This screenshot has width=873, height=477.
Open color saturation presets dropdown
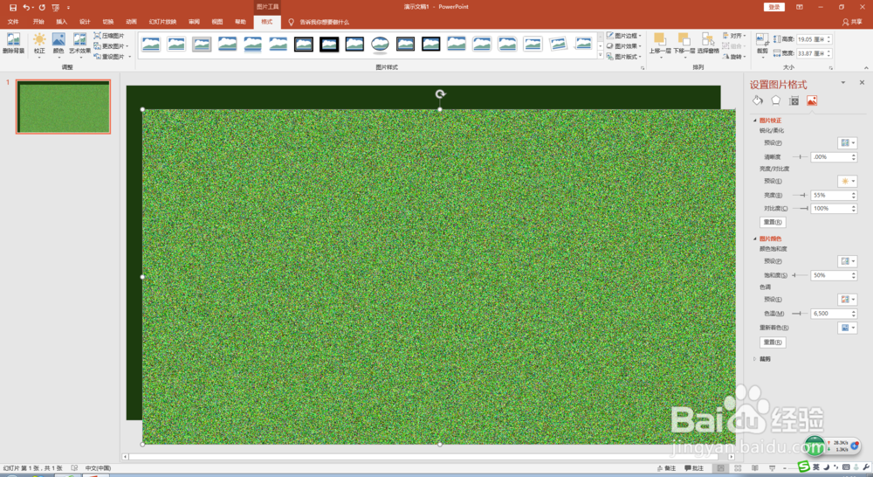[848, 261]
